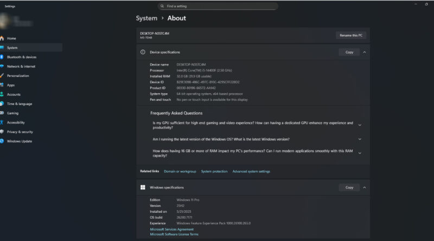434x241 pixels.
Task: Copy the Device specifications
Action: tap(349, 52)
